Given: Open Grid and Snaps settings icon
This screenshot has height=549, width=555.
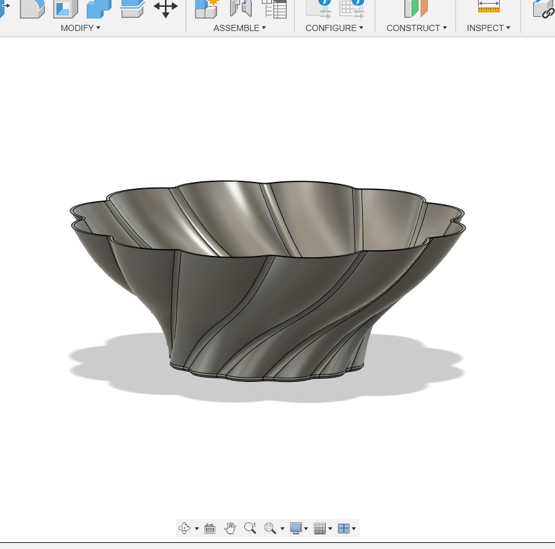Looking at the screenshot, I should click(x=319, y=528).
